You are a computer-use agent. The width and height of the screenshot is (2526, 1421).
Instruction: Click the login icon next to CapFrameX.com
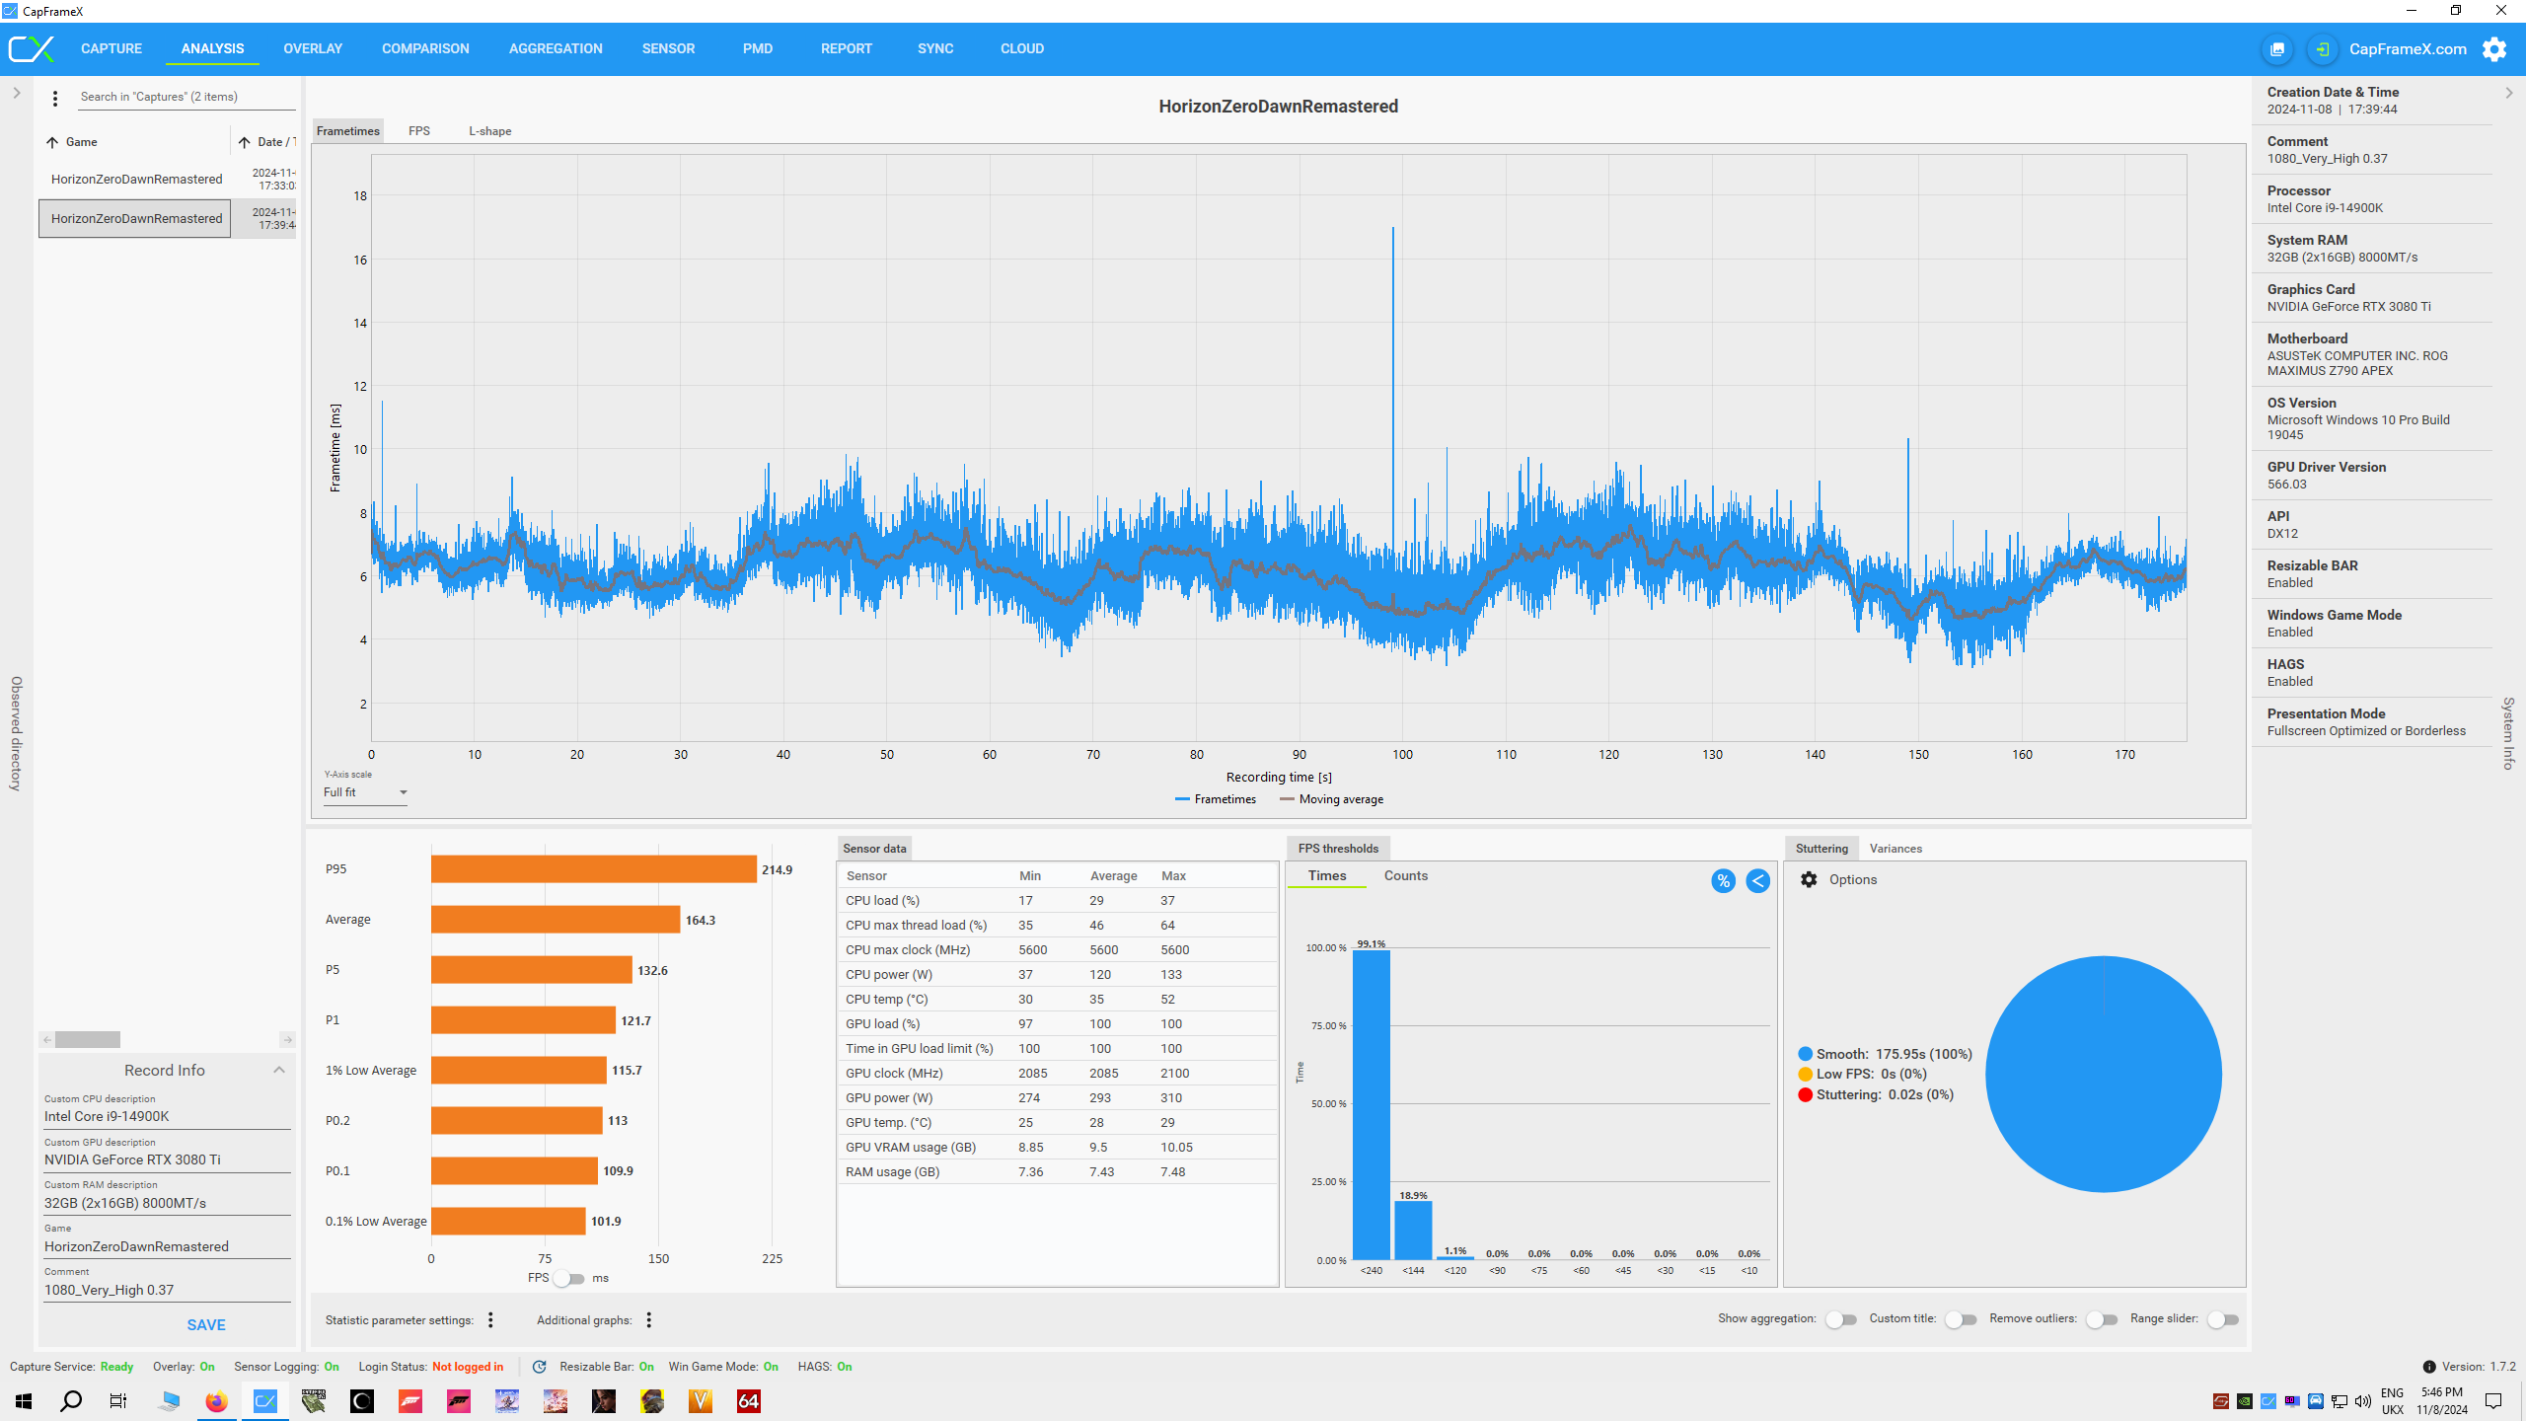(2323, 49)
